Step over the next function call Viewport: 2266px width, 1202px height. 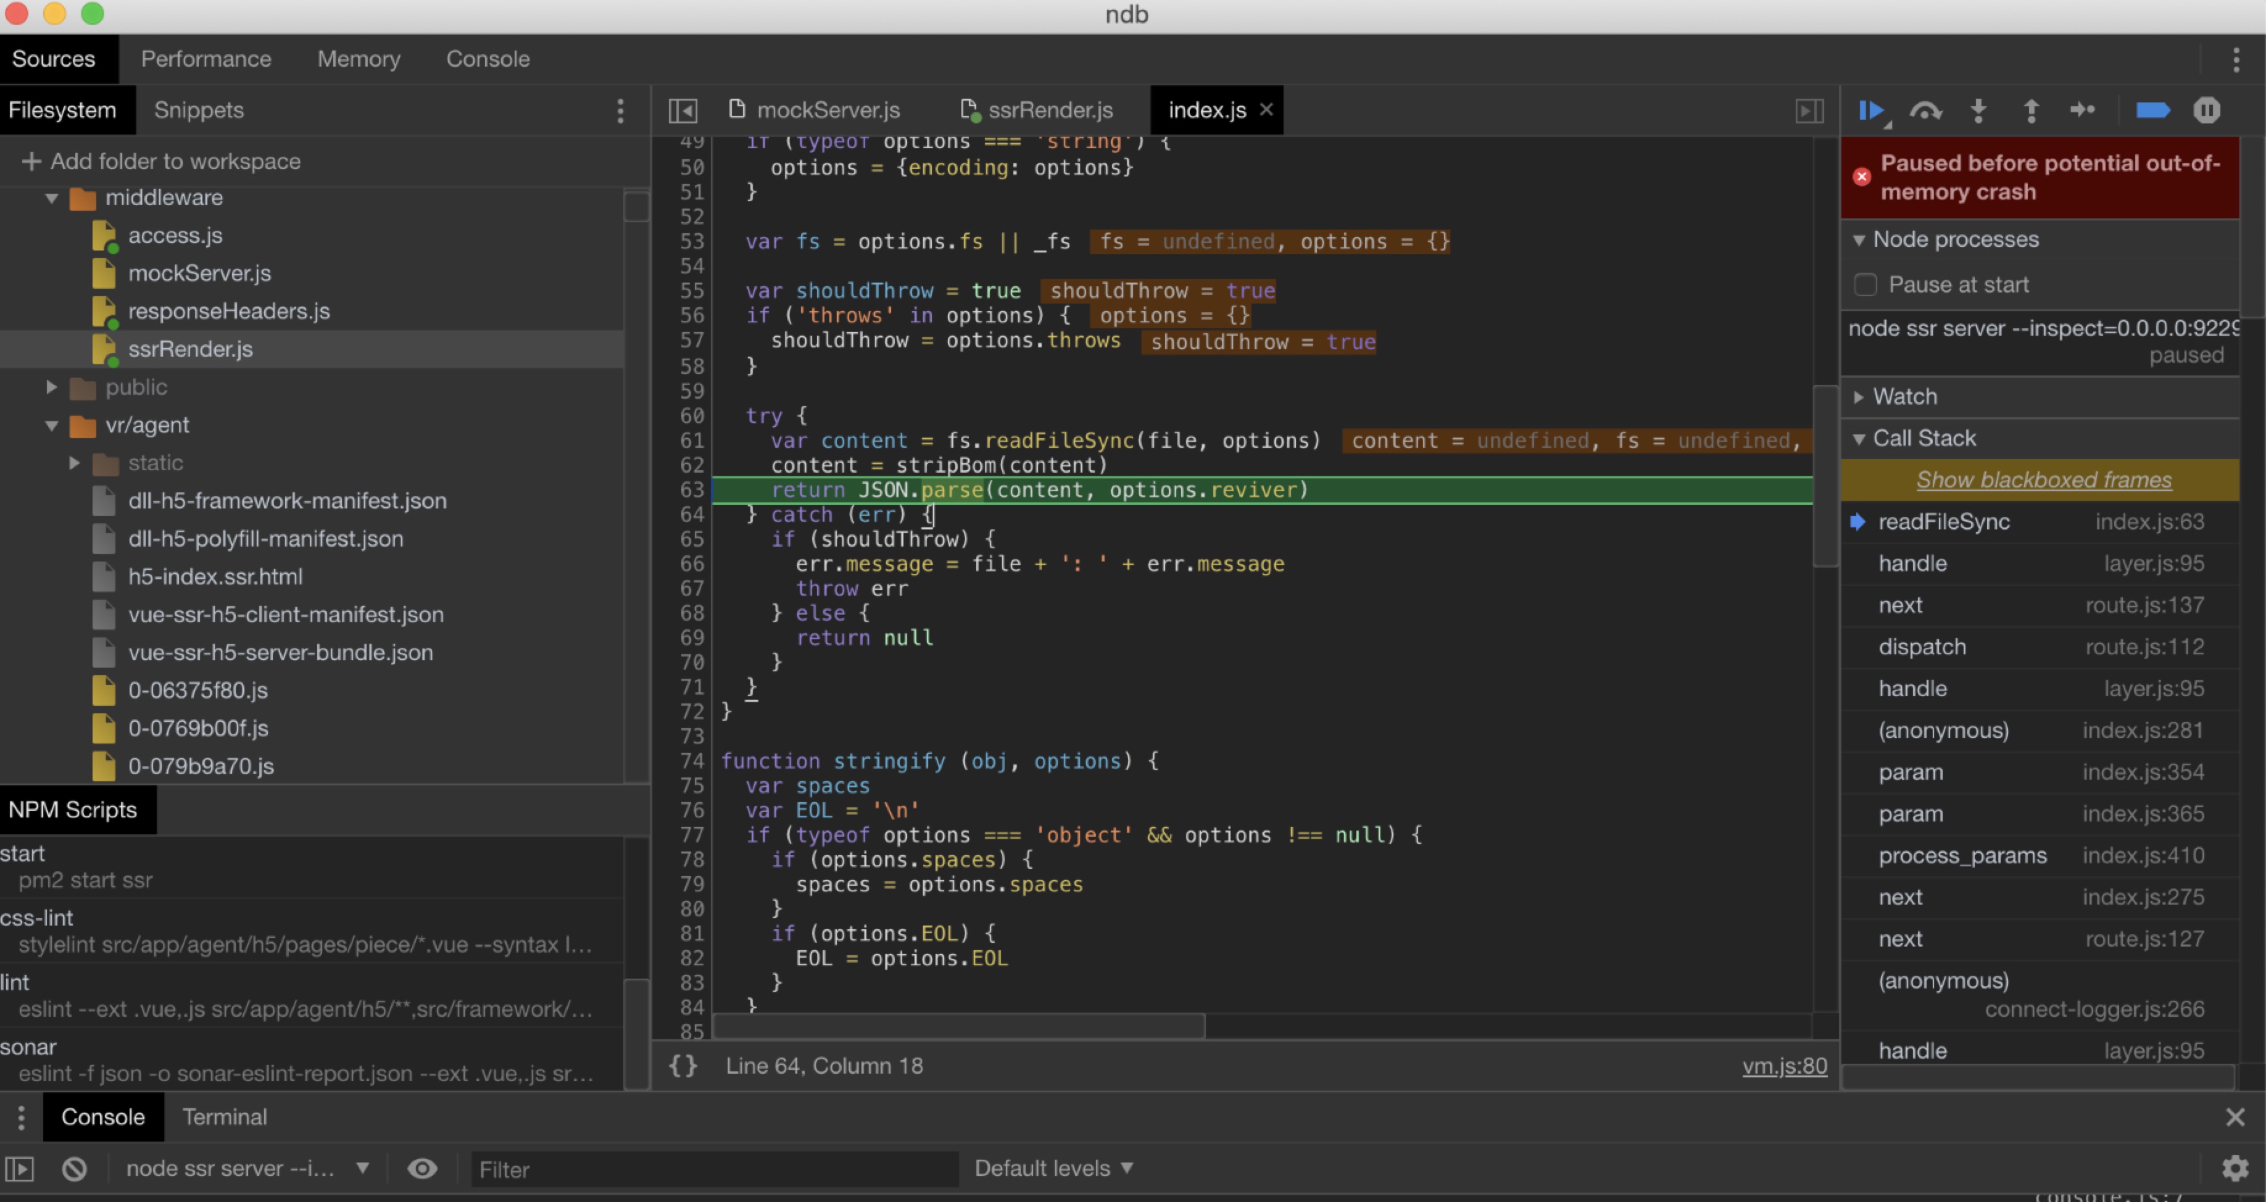(1927, 111)
